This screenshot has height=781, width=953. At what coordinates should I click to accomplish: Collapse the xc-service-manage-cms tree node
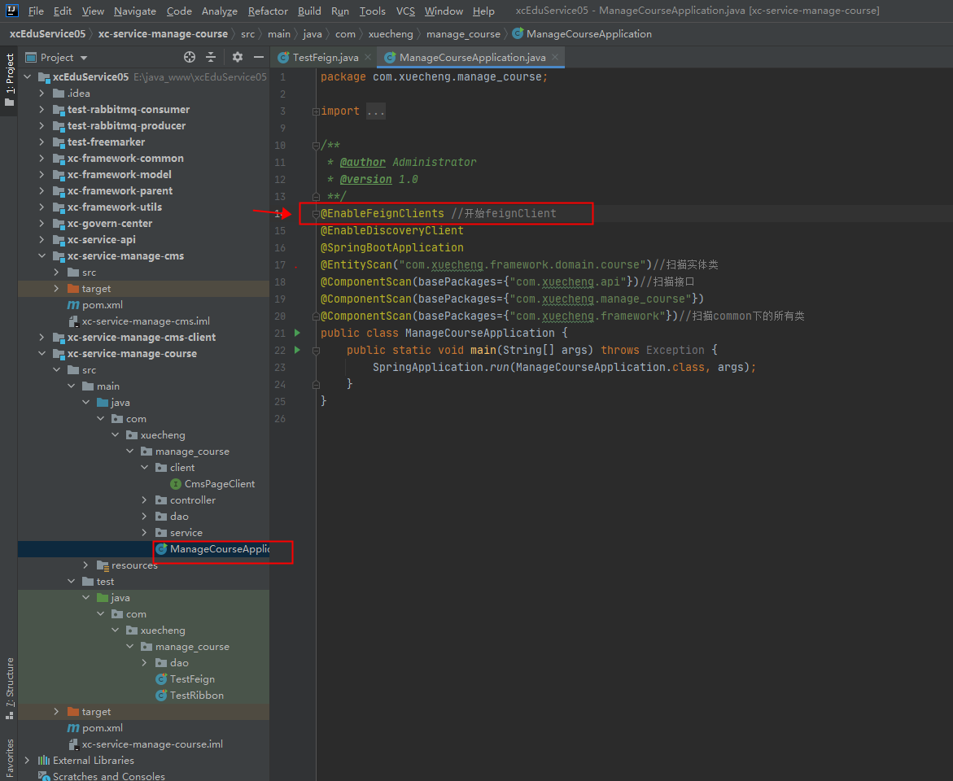(41, 255)
